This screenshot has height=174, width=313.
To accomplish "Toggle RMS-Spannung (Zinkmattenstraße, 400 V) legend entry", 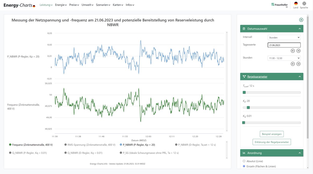I will 90,145.
